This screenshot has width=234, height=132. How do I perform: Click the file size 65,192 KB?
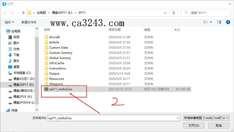click(183, 89)
